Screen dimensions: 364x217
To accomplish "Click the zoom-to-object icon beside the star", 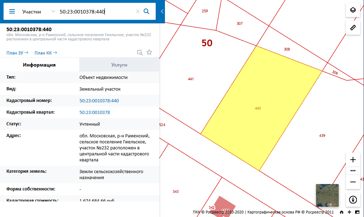I will tap(140, 52).
